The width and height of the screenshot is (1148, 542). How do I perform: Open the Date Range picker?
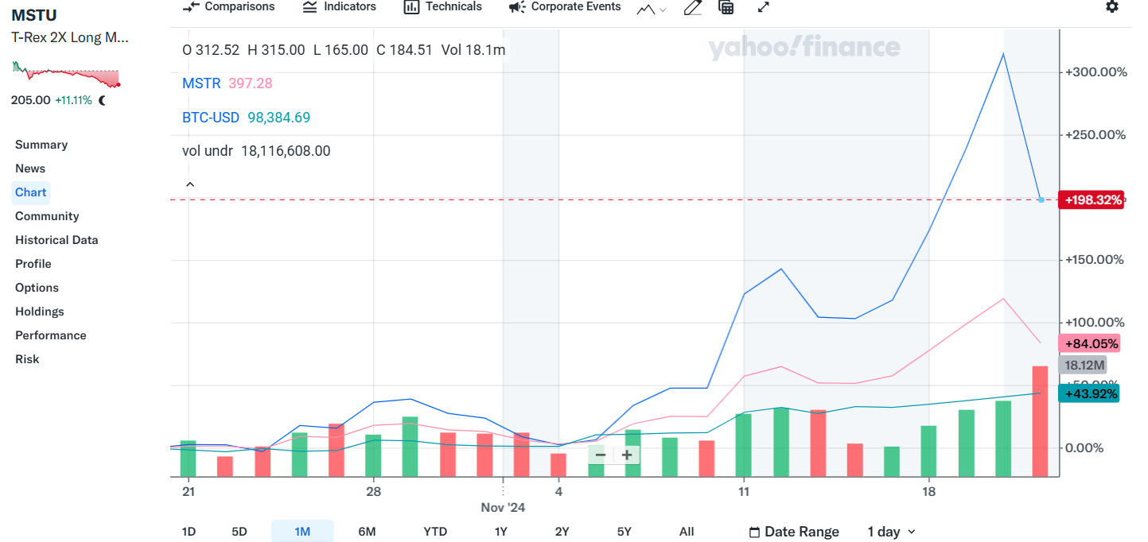pos(794,532)
